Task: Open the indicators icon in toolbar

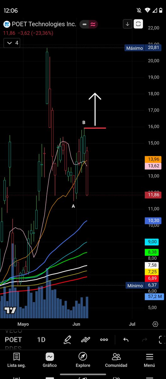Action: pos(85,340)
